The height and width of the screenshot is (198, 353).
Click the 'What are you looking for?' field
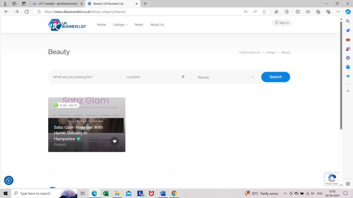click(x=84, y=77)
